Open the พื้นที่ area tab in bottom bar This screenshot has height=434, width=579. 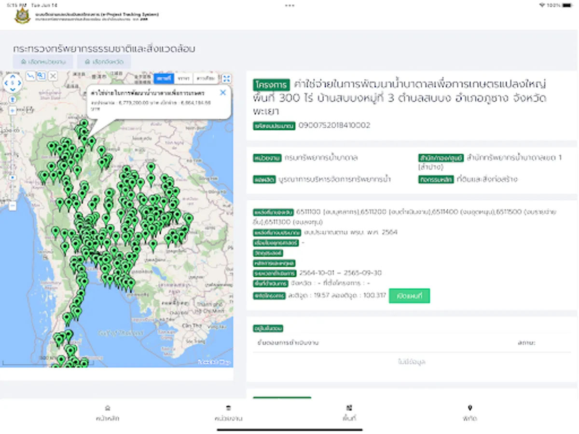pos(349,413)
